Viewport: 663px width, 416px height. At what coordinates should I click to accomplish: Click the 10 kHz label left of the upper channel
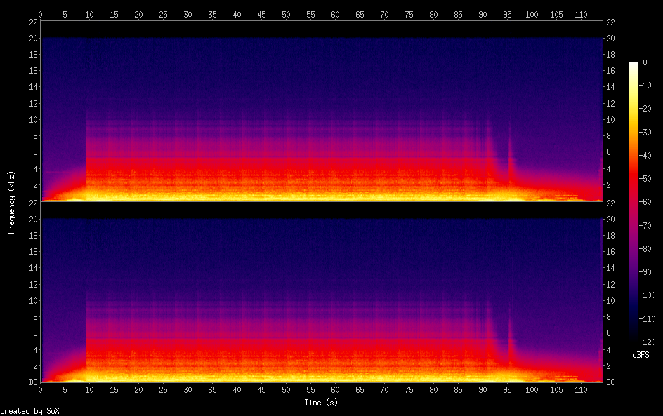[33, 119]
